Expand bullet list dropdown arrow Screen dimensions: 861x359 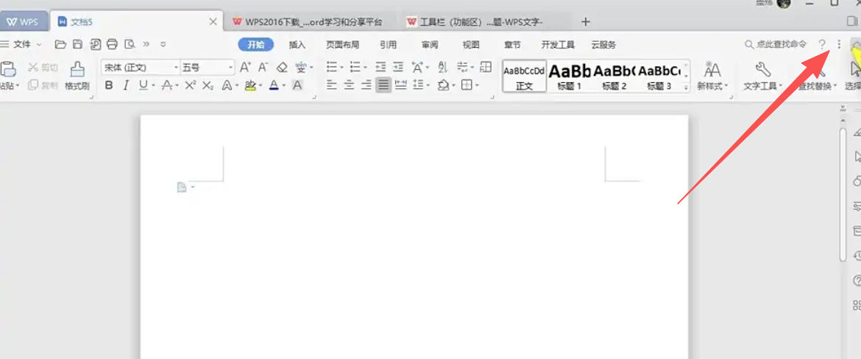click(x=341, y=68)
